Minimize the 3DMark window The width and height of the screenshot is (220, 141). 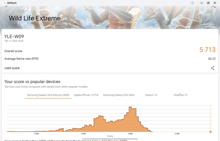pos(202,3)
